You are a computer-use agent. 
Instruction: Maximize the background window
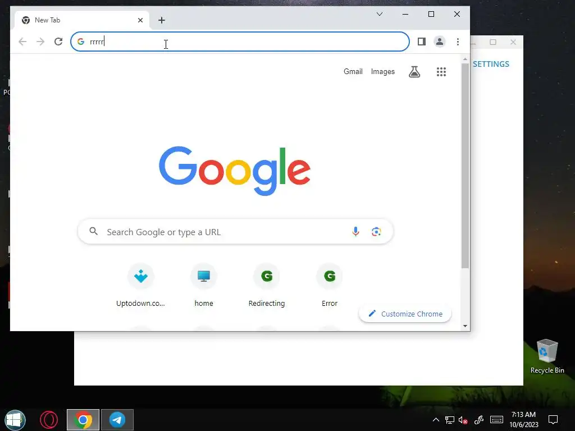coord(493,42)
